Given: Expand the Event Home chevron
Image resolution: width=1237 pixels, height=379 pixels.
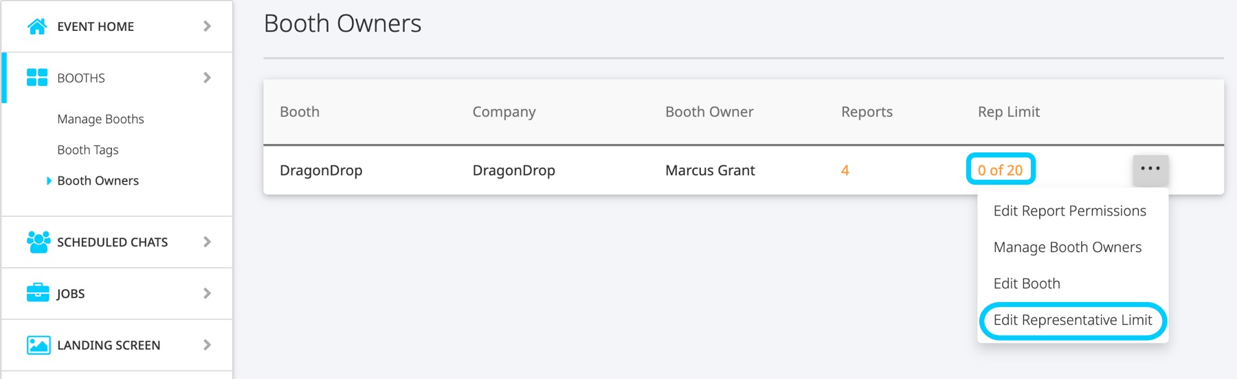Looking at the screenshot, I should tap(207, 26).
